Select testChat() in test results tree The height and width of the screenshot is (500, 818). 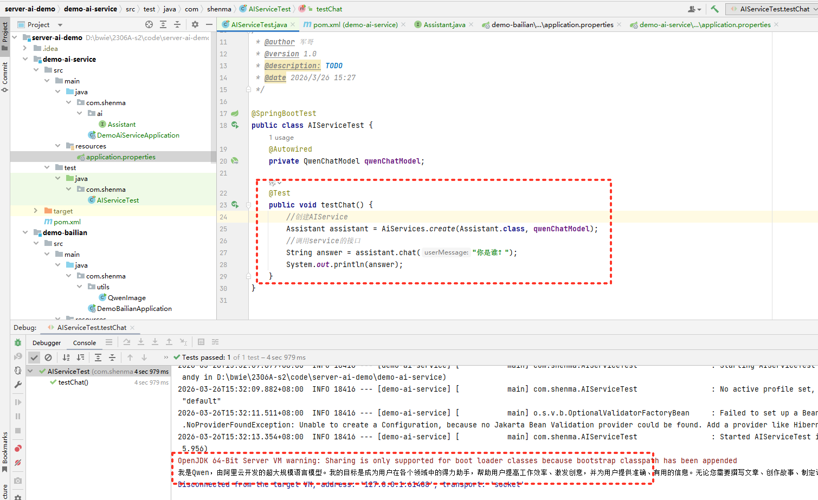point(73,382)
